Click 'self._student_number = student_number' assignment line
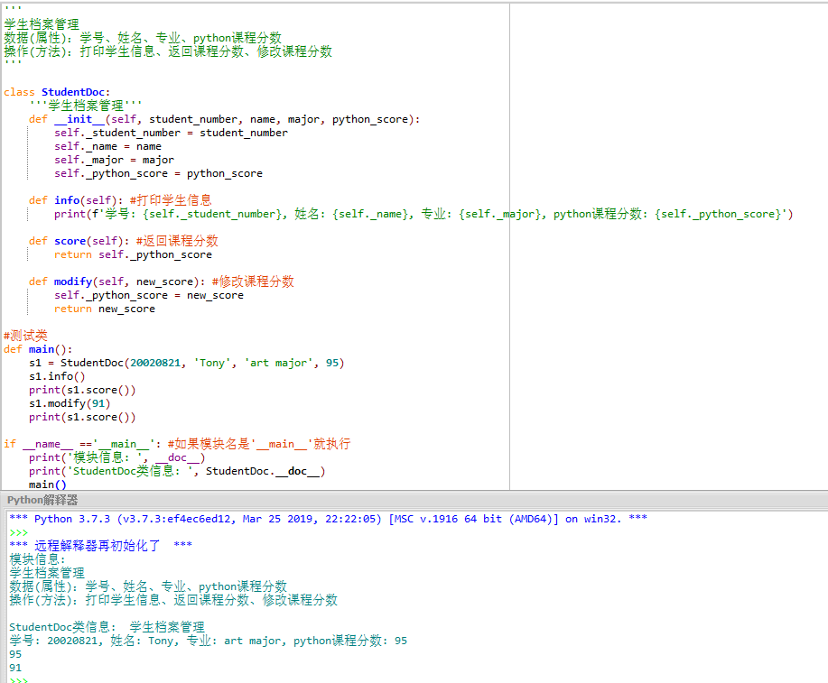This screenshot has height=683, width=828. click(171, 133)
